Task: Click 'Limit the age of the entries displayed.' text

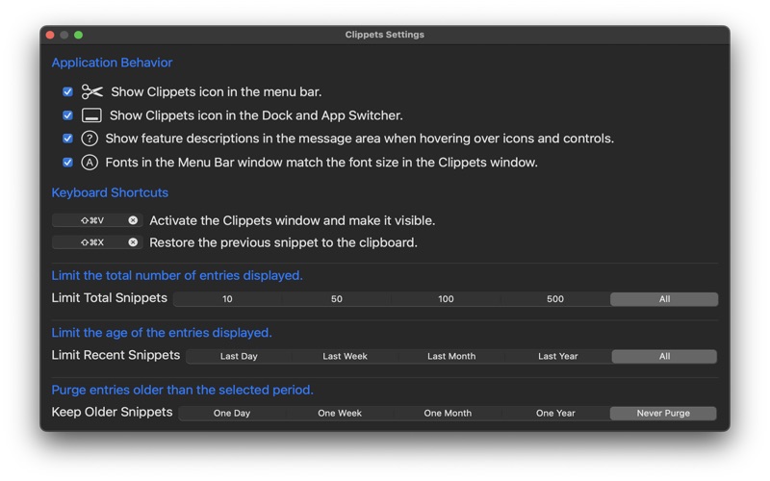Action: click(162, 333)
